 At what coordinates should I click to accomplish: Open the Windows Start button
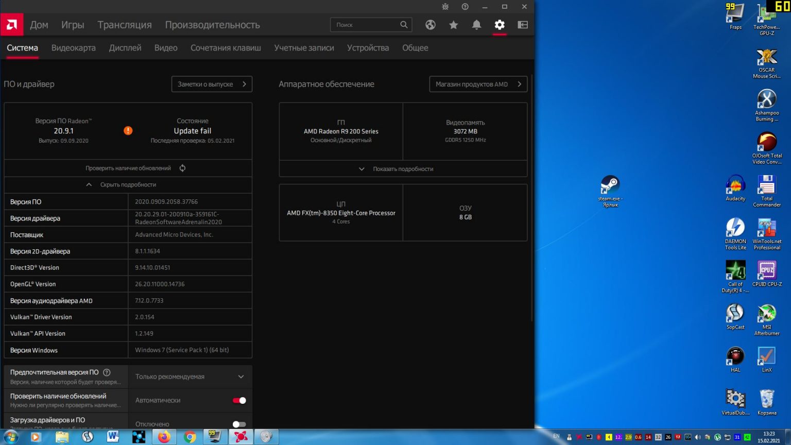10,437
